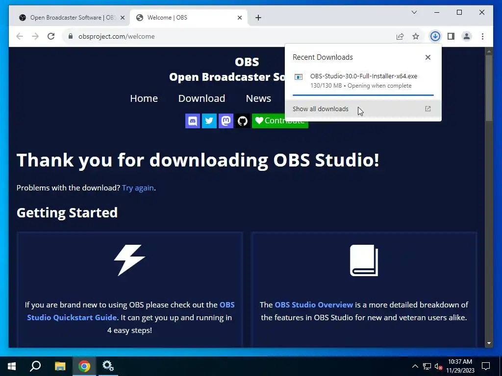Open File Explorer from taskbar

point(60,366)
